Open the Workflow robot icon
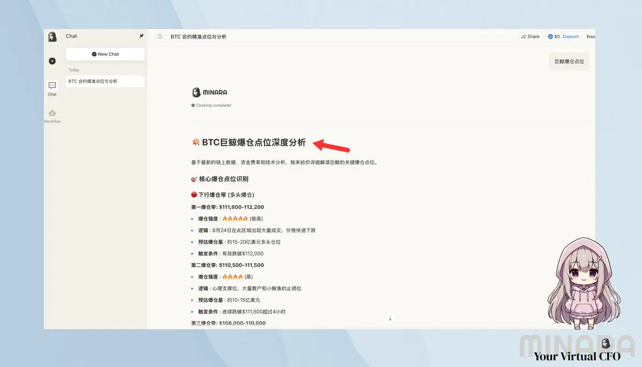 [52, 113]
